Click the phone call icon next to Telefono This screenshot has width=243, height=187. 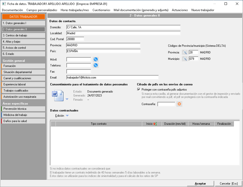click(x=96, y=65)
